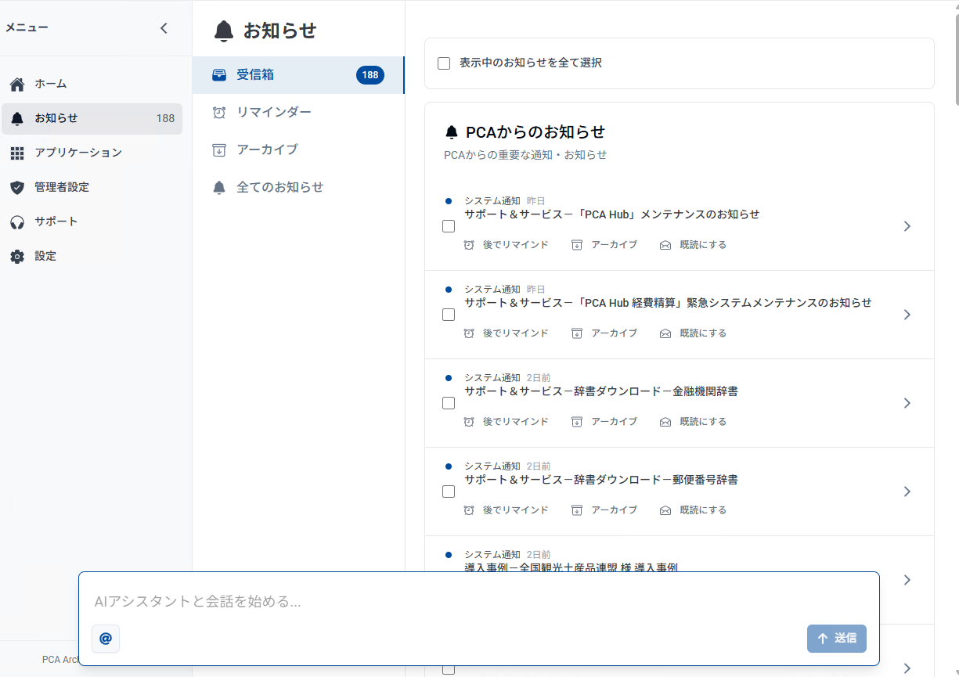Select the ホーム home icon in sidebar

(x=17, y=84)
